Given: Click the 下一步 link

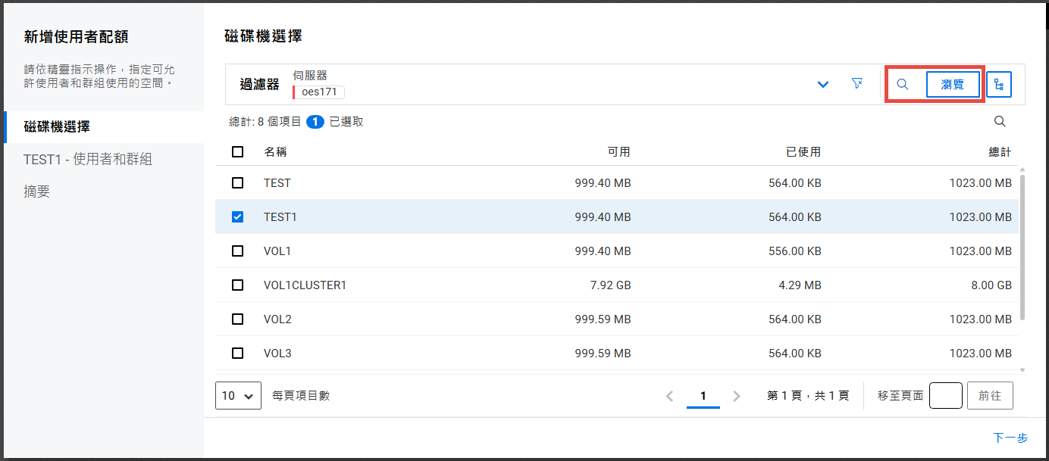Looking at the screenshot, I should tap(1010, 438).
